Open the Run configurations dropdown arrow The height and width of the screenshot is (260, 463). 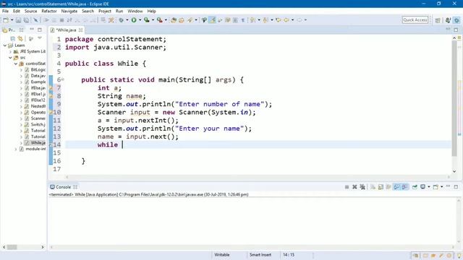[x=140, y=20]
